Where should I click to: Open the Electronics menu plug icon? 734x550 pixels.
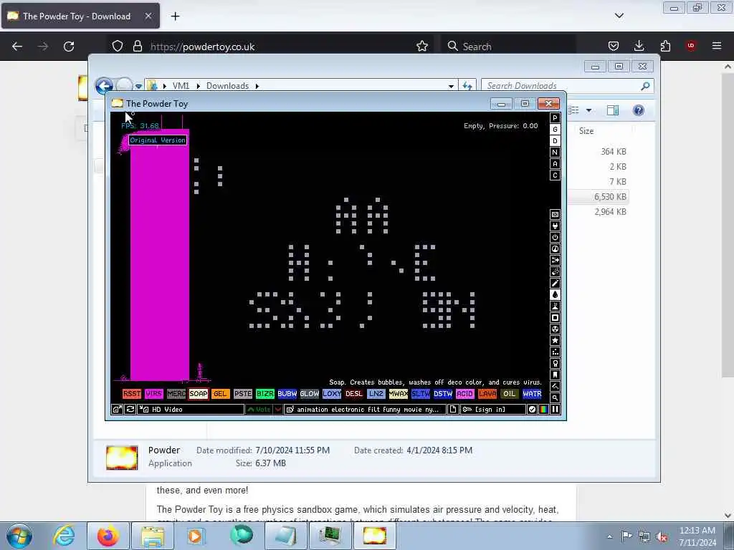point(556,226)
